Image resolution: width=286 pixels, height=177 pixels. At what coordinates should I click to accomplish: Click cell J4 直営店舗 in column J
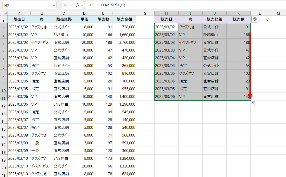tap(214, 43)
